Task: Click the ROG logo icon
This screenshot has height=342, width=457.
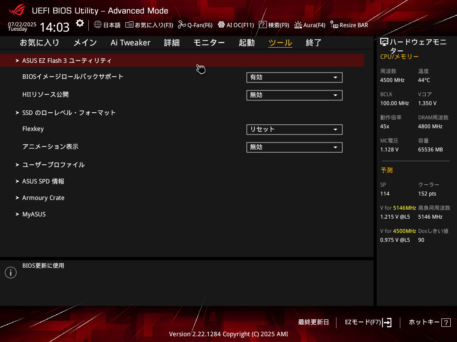Action: (17, 11)
